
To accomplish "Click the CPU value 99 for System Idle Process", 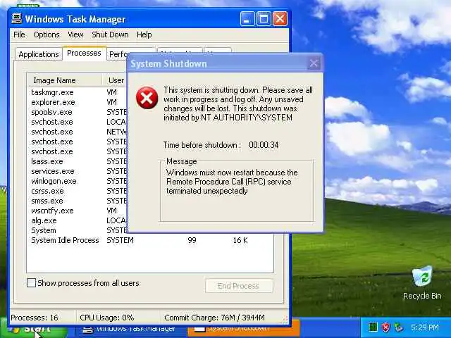I will (x=192, y=240).
